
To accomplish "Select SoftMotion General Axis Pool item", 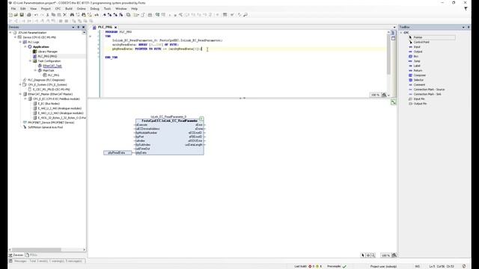I will 45,127.
